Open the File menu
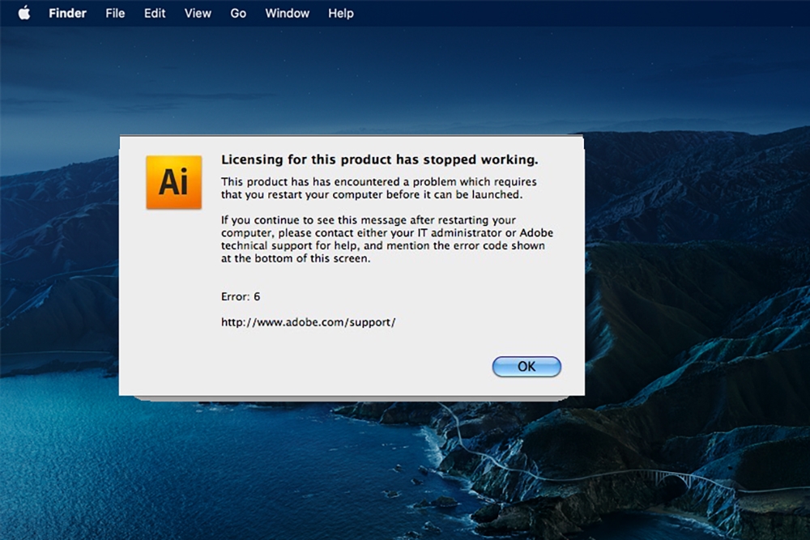This screenshot has height=540, width=810. click(114, 13)
